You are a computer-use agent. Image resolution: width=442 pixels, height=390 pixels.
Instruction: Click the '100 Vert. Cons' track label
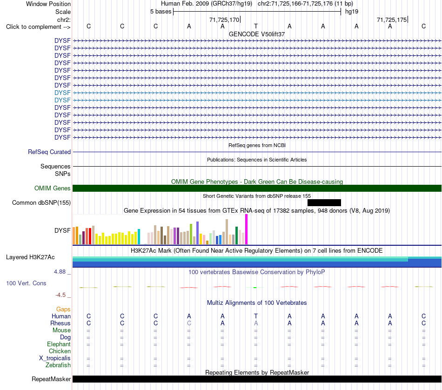point(26,283)
